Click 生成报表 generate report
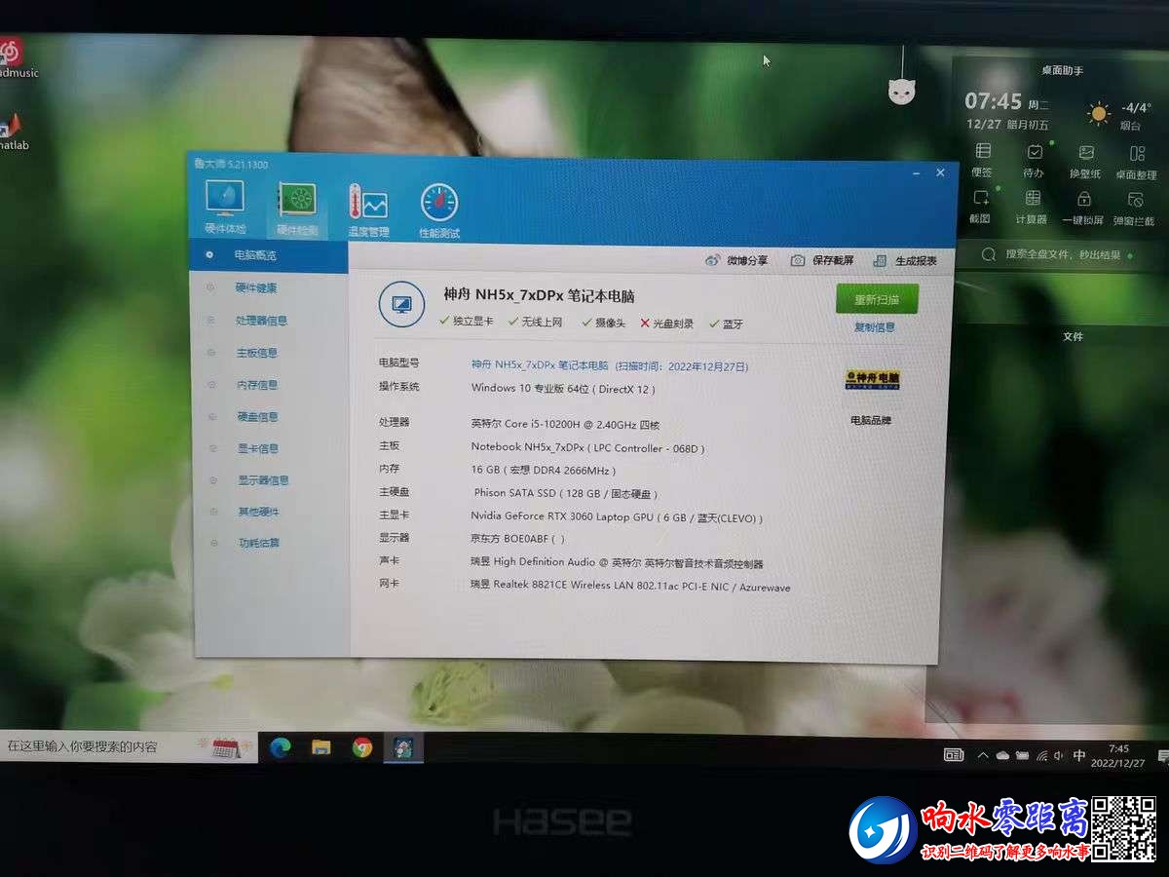Image resolution: width=1169 pixels, height=877 pixels. coord(905,261)
